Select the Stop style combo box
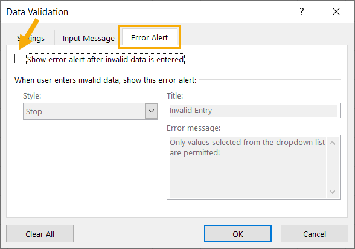355x249 pixels. pos(91,111)
